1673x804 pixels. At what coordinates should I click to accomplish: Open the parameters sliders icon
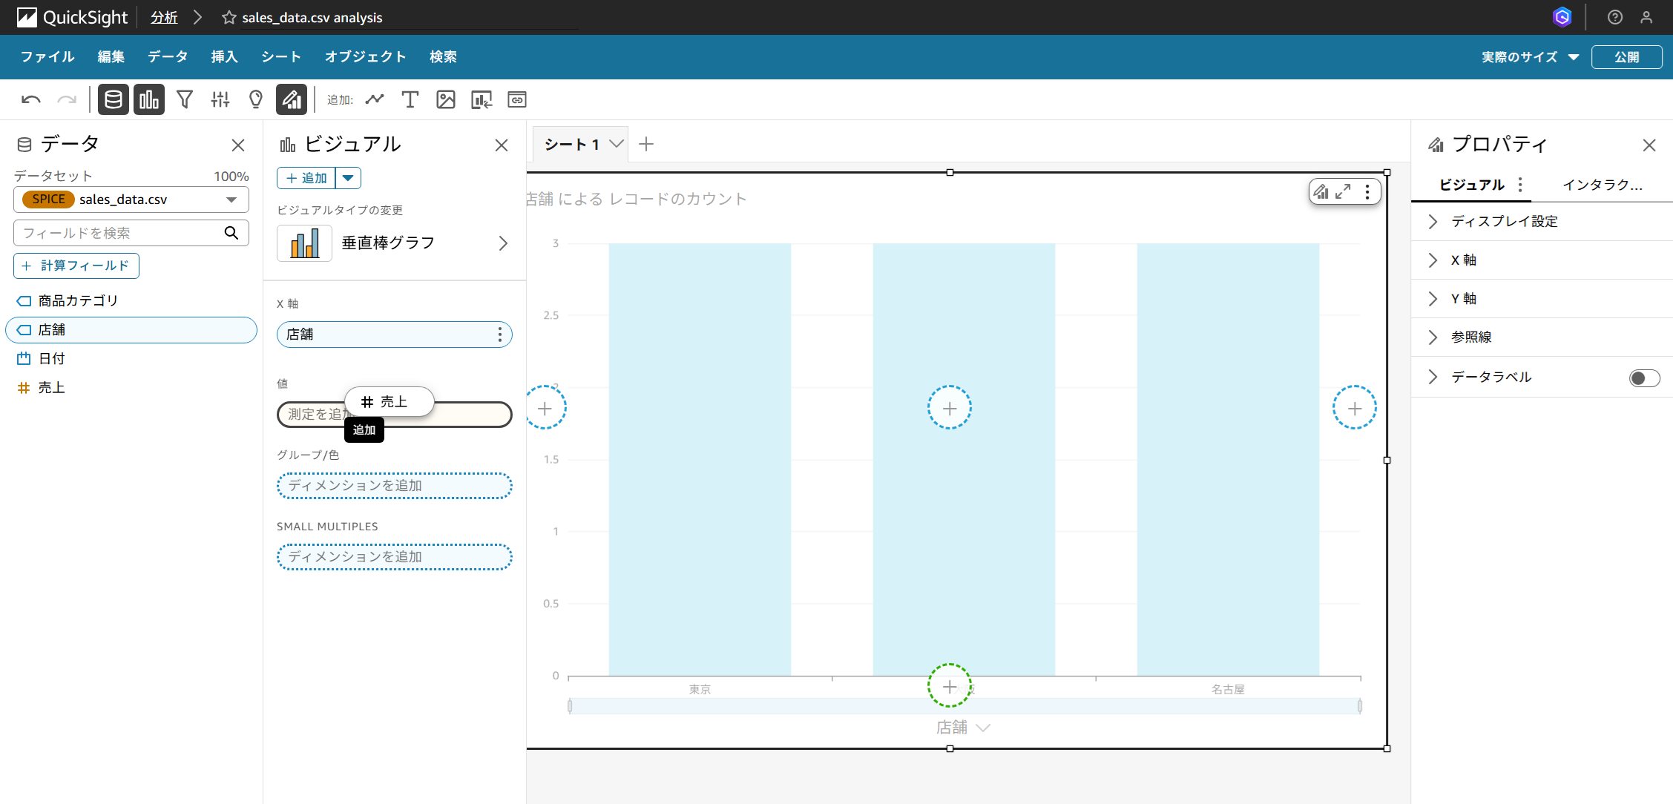[x=220, y=99]
